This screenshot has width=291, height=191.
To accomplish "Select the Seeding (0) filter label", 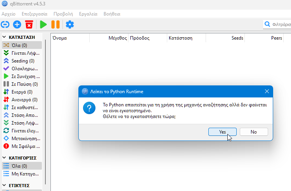I will 23,61.
